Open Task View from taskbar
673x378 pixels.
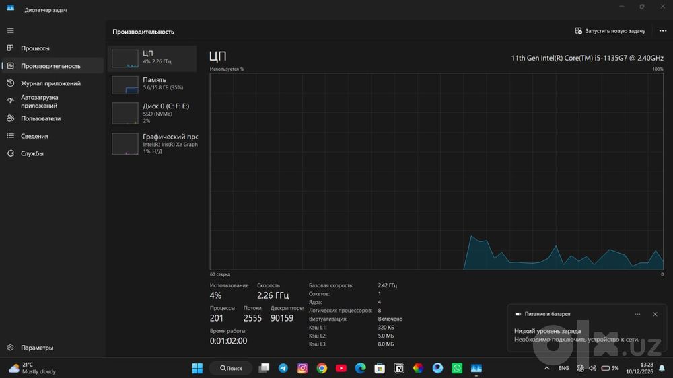click(264, 368)
